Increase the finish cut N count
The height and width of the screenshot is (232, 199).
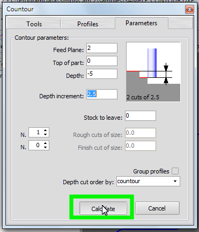pos(46,143)
